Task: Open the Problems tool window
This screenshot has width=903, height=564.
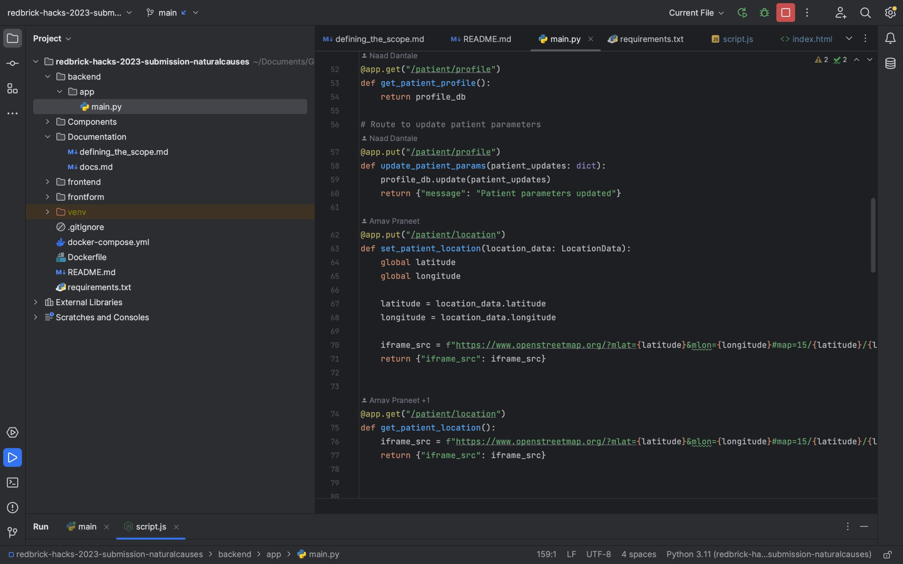Action: click(x=12, y=507)
